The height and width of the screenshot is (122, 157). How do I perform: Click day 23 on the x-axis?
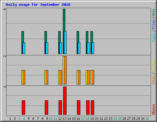(110, 119)
